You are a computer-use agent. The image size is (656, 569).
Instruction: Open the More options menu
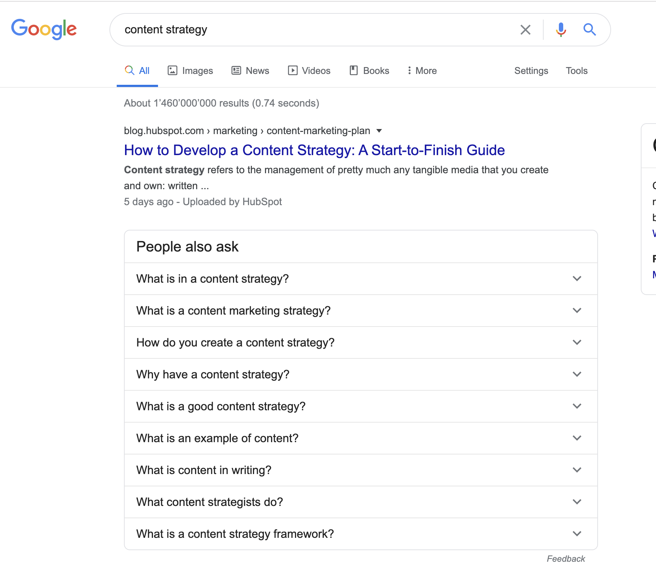pyautogui.click(x=422, y=71)
